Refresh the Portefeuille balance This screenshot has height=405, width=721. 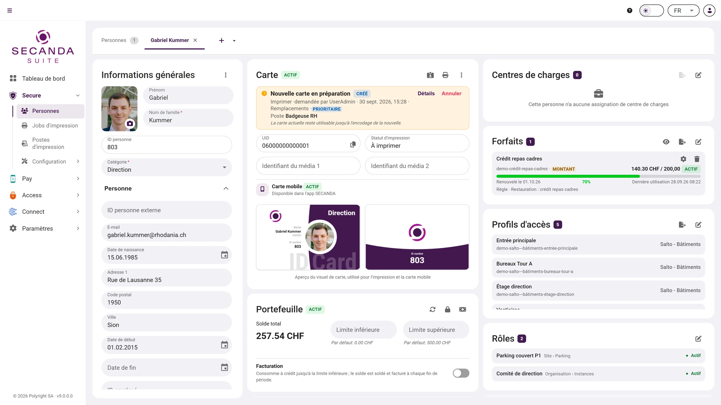coord(433,309)
